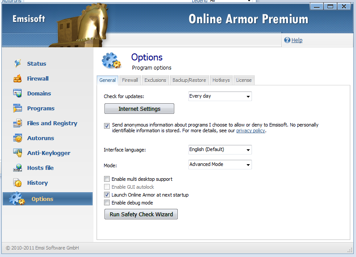356x257 pixels.
Task: Select the Options sidebar entry
Action: pos(48,199)
